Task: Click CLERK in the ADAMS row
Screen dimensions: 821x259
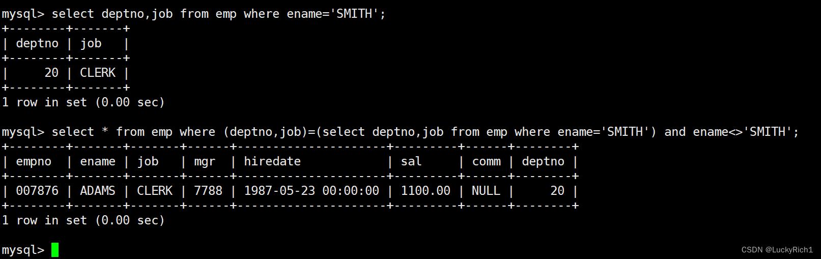Action: (x=155, y=191)
